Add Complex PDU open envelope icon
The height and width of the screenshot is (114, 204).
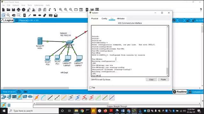56,16
